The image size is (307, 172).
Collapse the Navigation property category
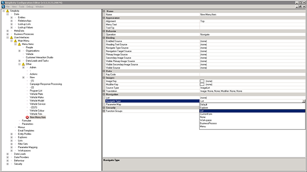pyautogui.click(x=104, y=94)
